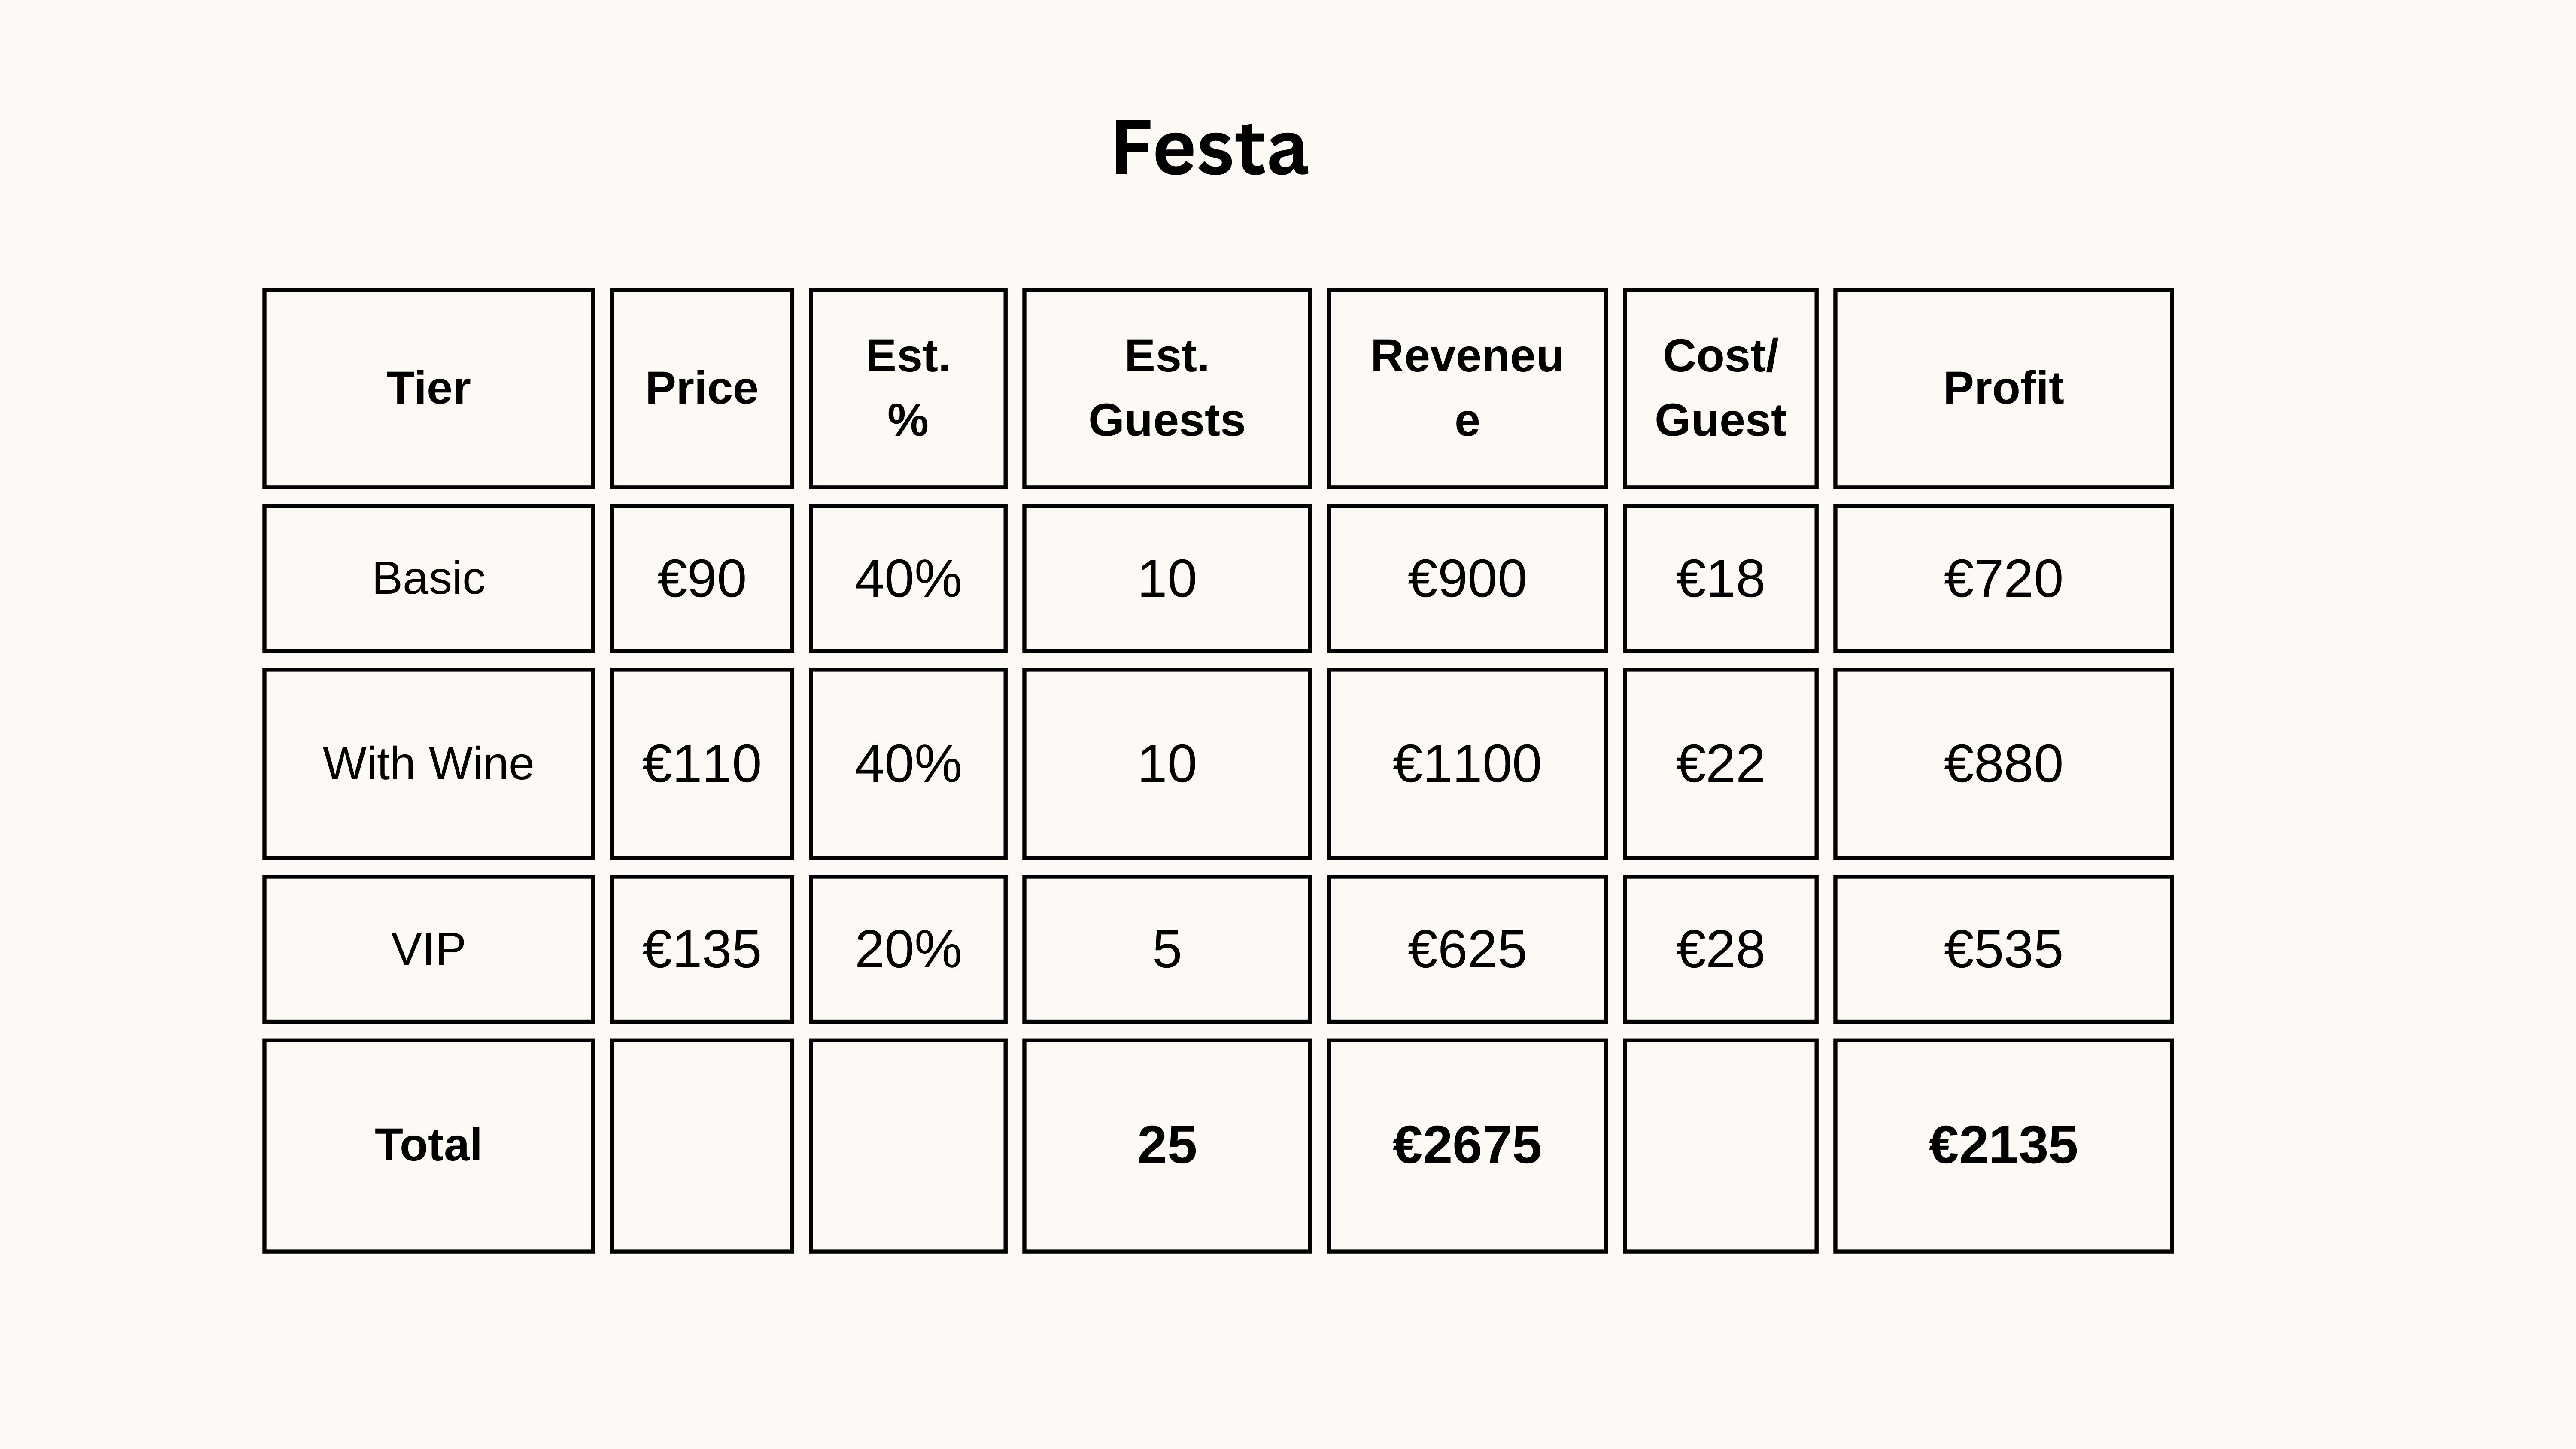Select the Price column header
The height and width of the screenshot is (1449, 2576).
pos(701,388)
